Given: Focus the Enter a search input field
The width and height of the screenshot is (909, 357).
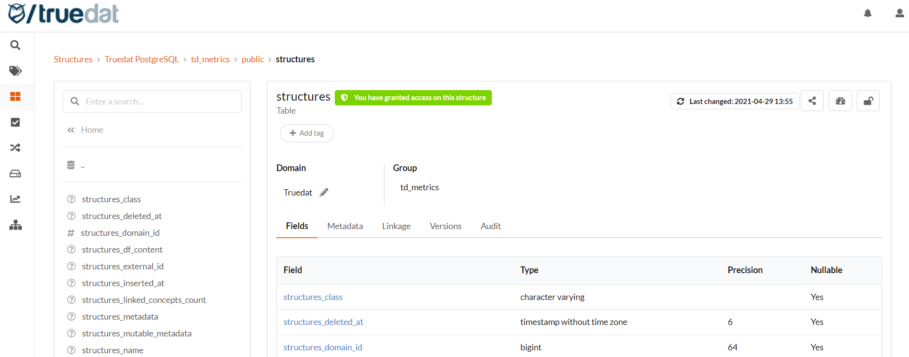Looking at the screenshot, I should point(158,102).
